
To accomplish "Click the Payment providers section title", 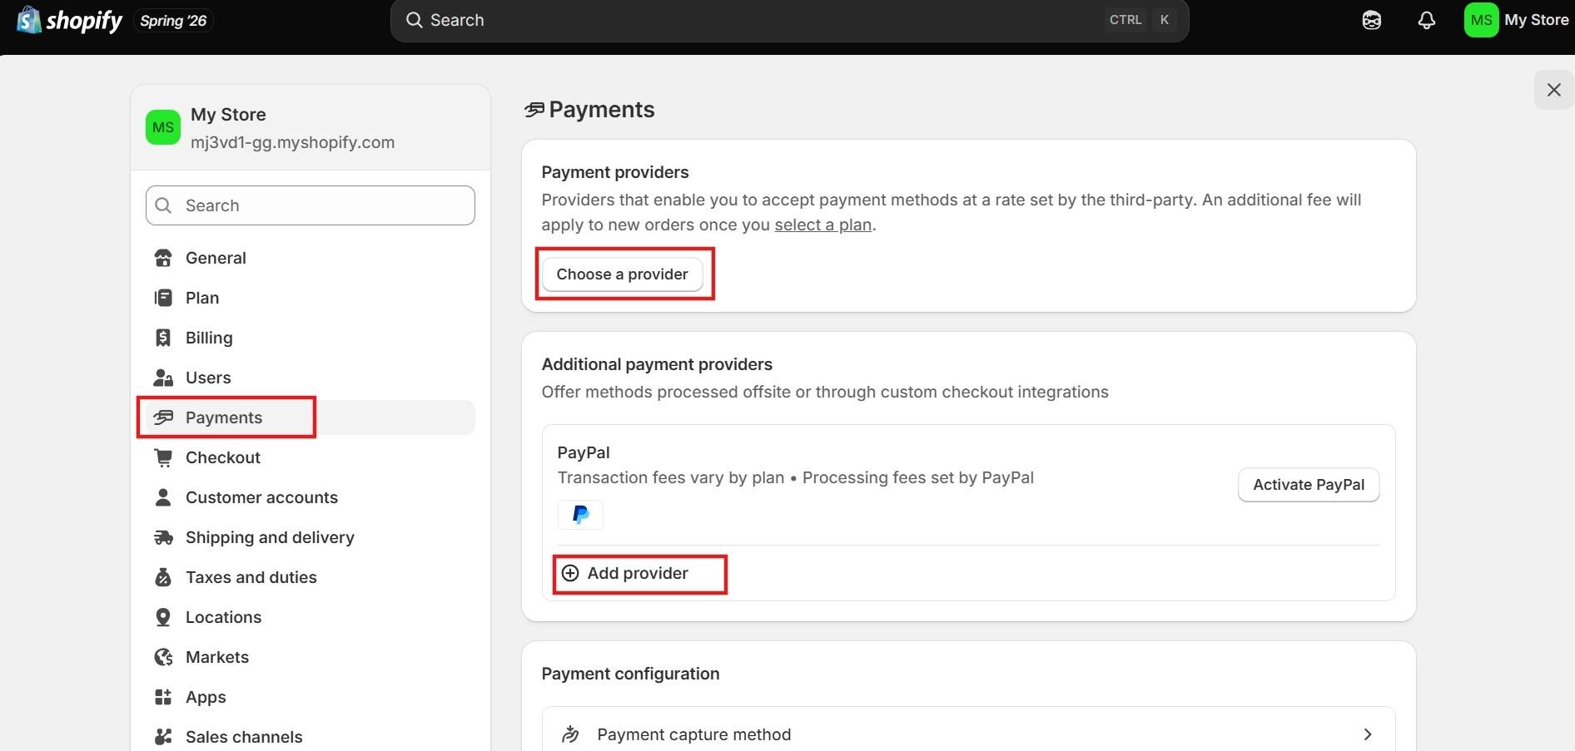I will pos(615,172).
